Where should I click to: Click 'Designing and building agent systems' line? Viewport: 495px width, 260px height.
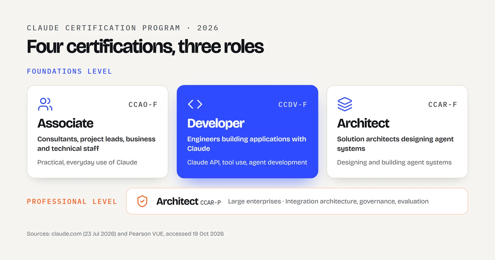click(x=394, y=162)
